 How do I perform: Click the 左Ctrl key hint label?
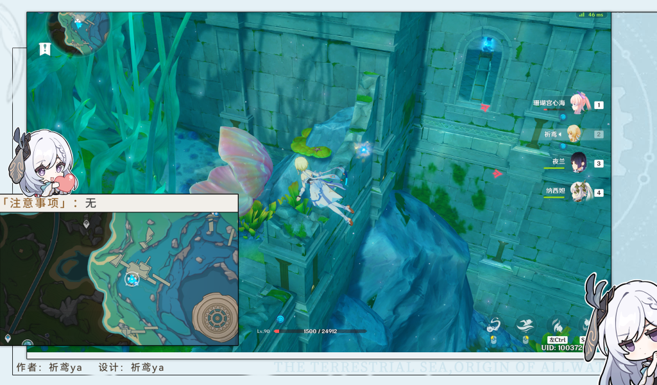[558, 339]
